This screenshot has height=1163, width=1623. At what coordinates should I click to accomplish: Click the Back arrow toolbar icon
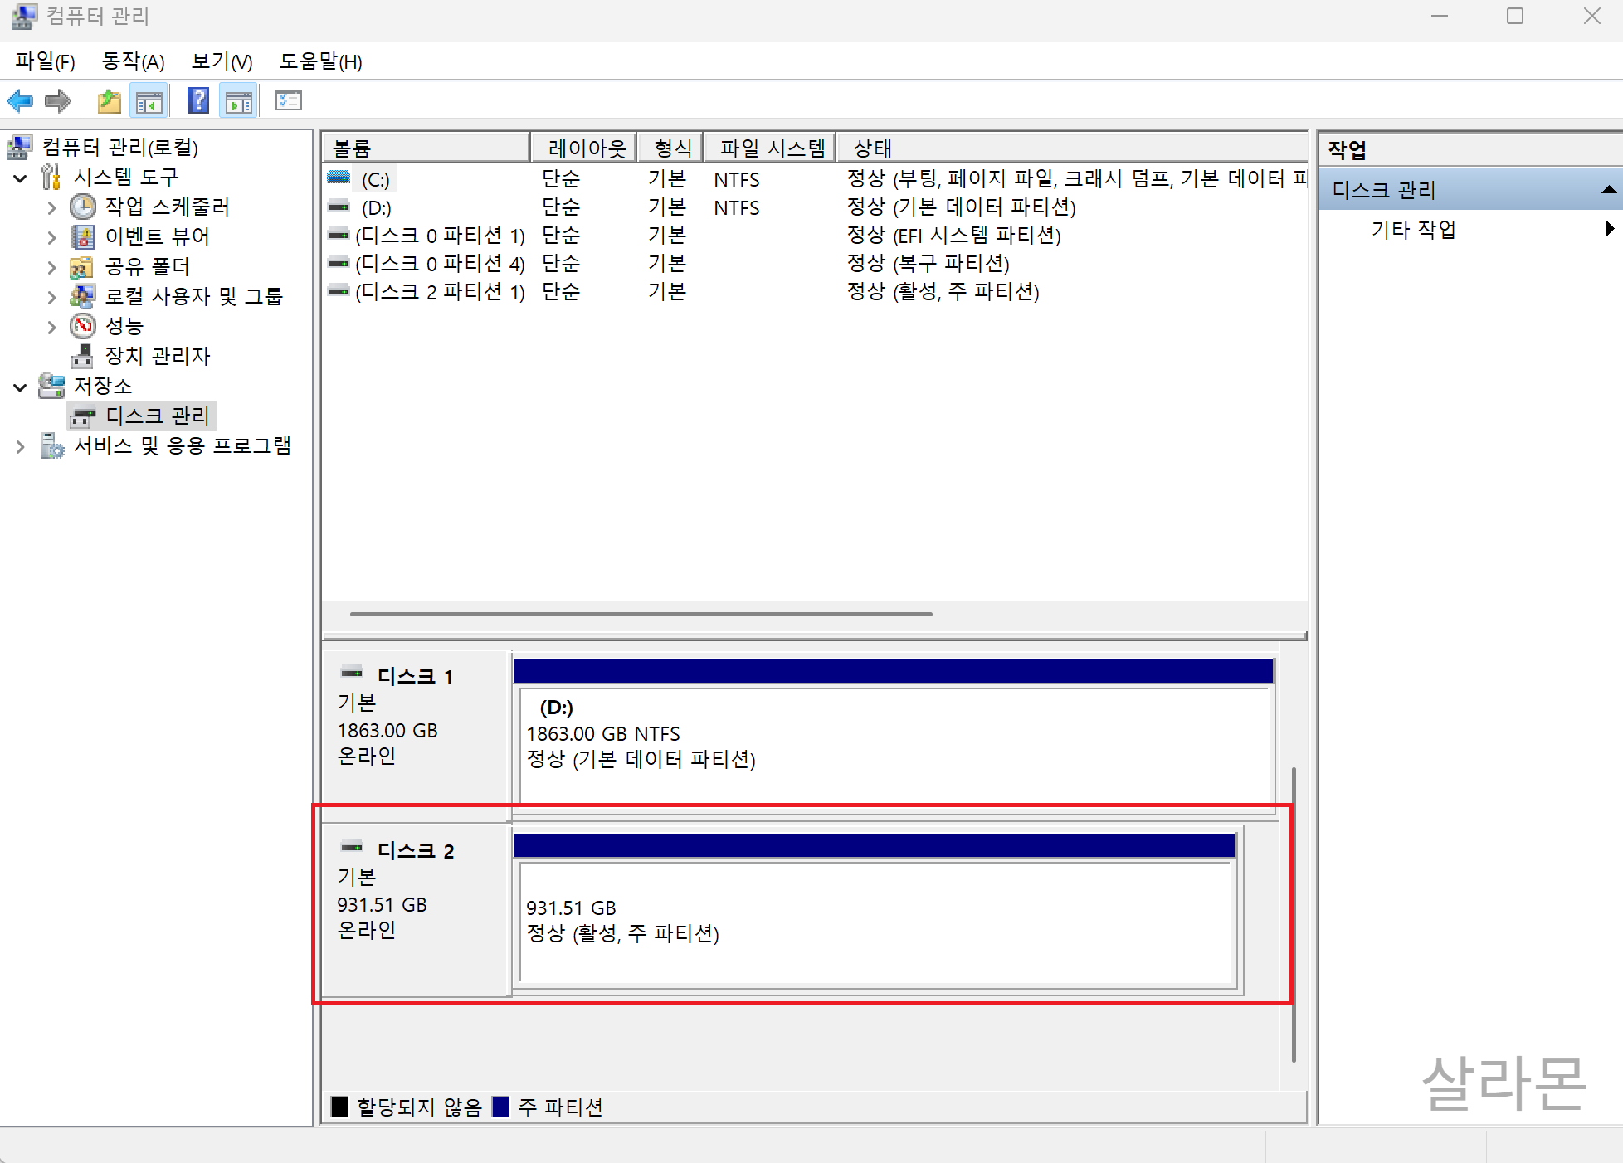pyautogui.click(x=20, y=102)
